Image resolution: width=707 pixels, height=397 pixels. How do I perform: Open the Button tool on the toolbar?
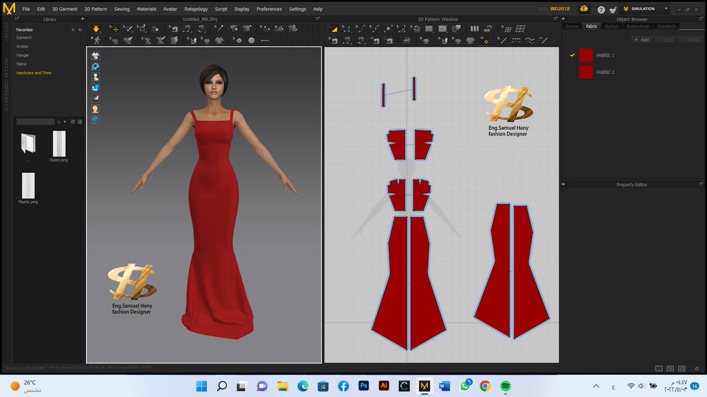252,41
